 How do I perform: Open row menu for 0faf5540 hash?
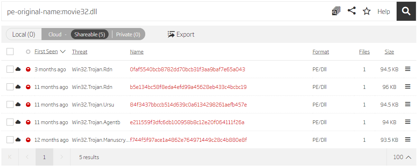(408, 69)
